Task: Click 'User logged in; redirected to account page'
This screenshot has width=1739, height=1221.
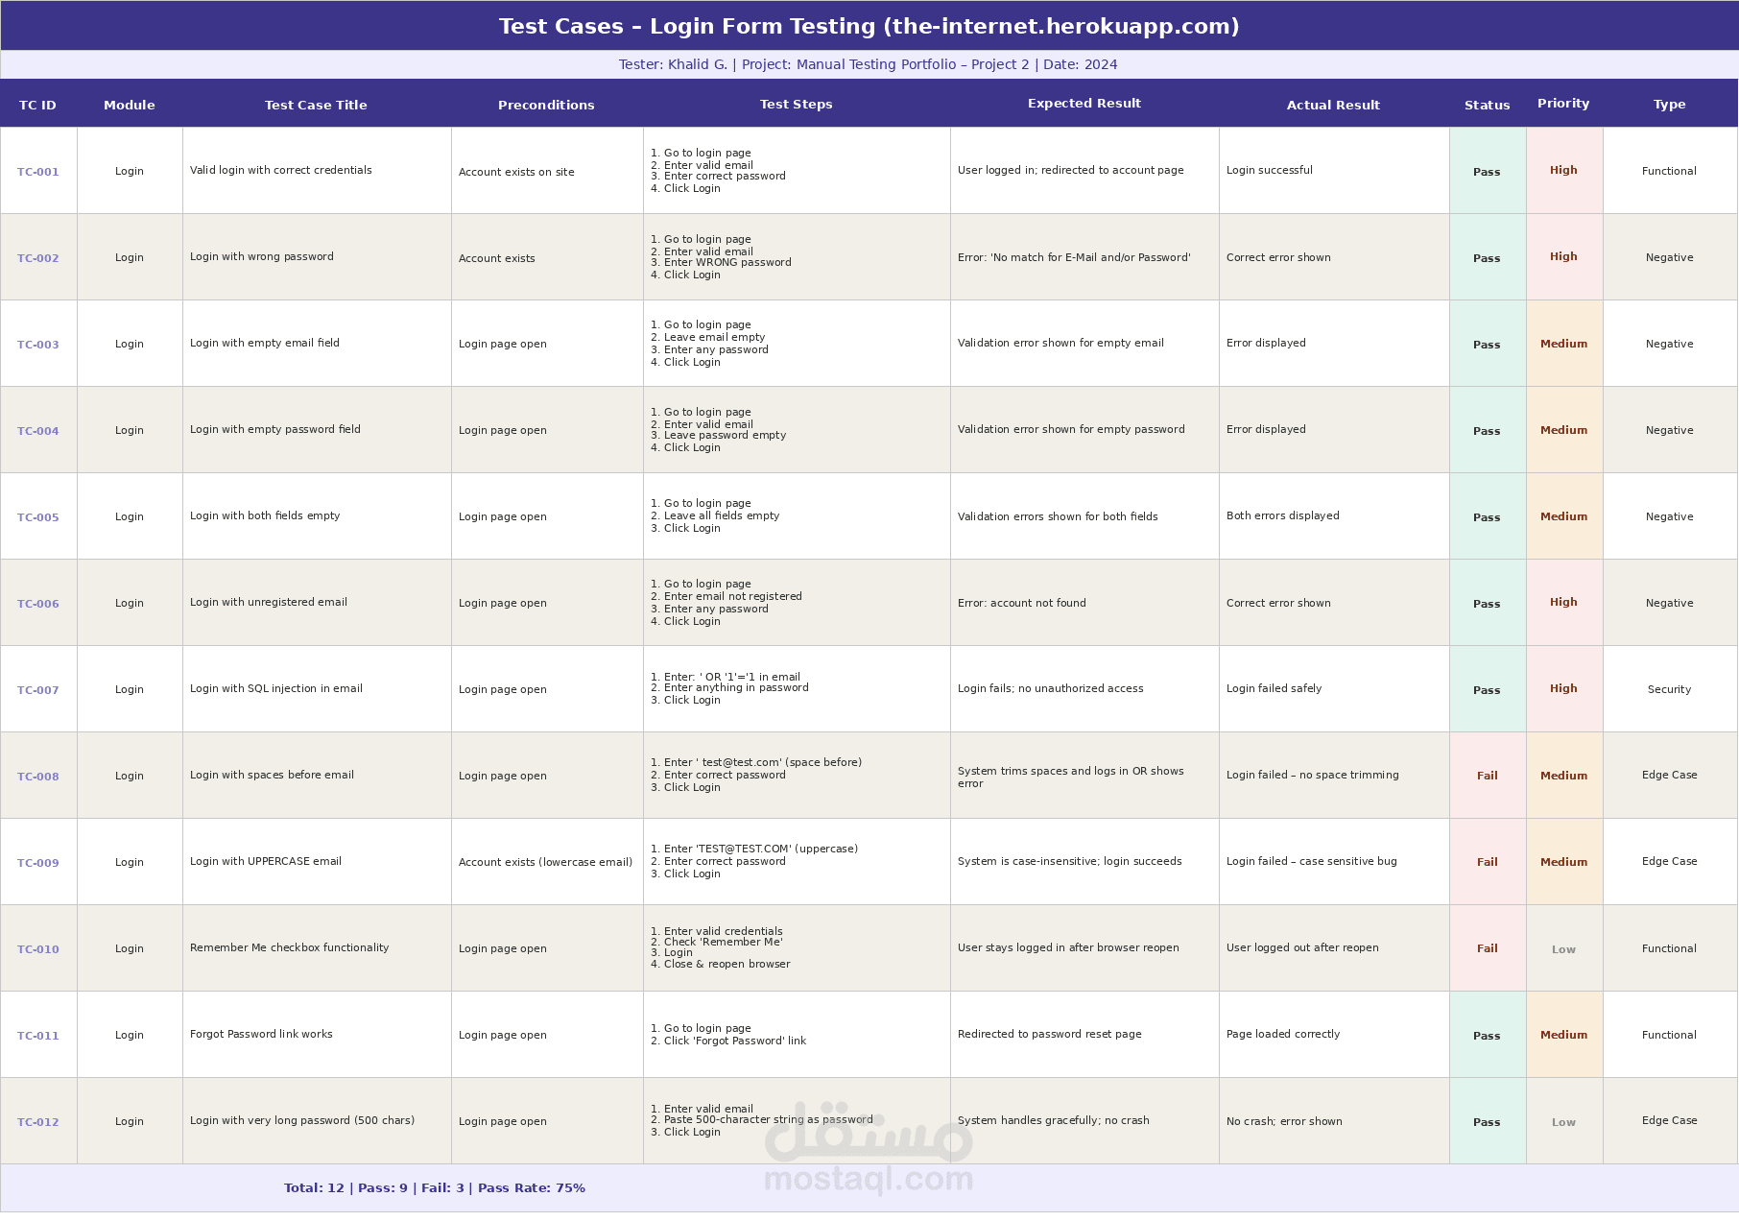Action: [x=1070, y=170]
